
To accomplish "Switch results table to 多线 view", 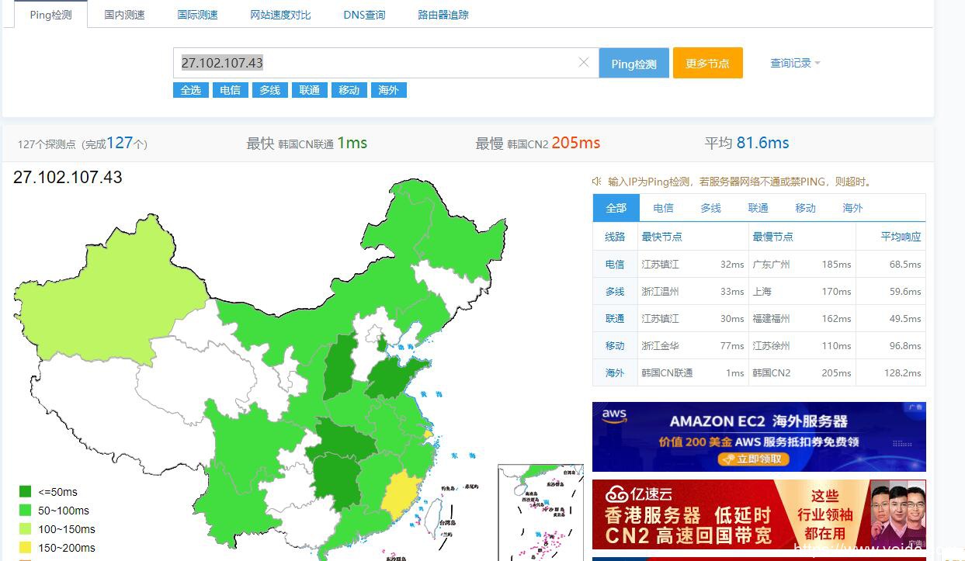I will [710, 207].
